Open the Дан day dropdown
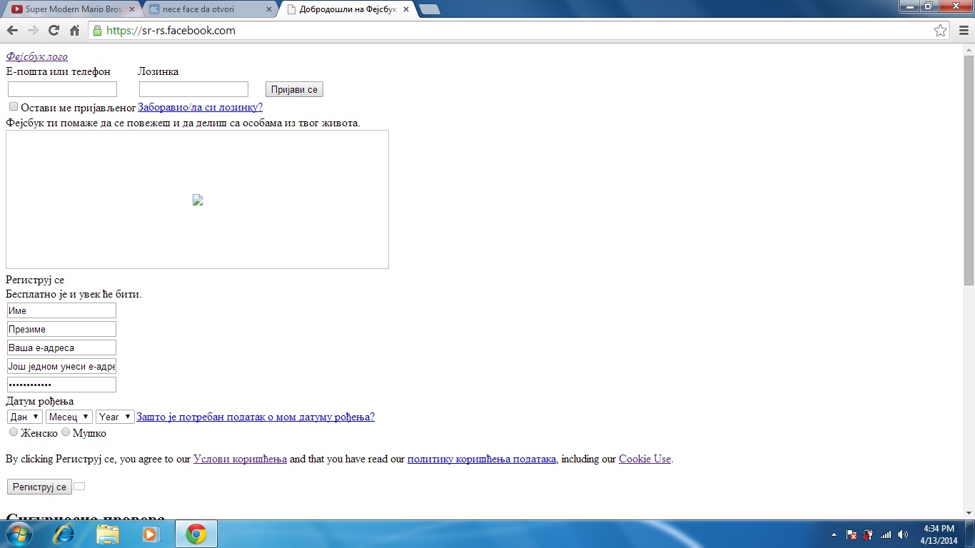 pyautogui.click(x=25, y=417)
